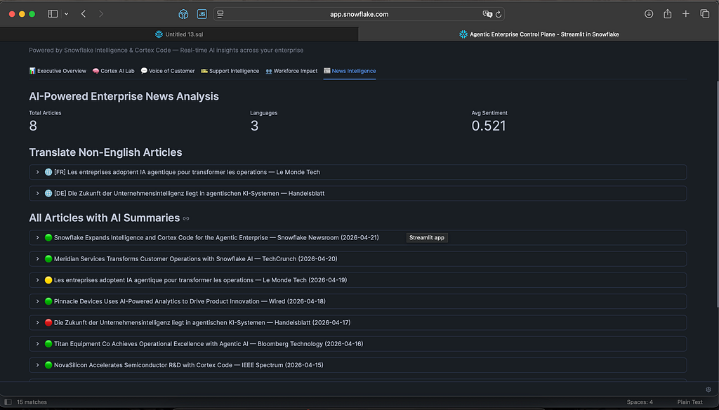Click the page vertical scrollbar
This screenshot has width=719, height=410.
[717, 194]
